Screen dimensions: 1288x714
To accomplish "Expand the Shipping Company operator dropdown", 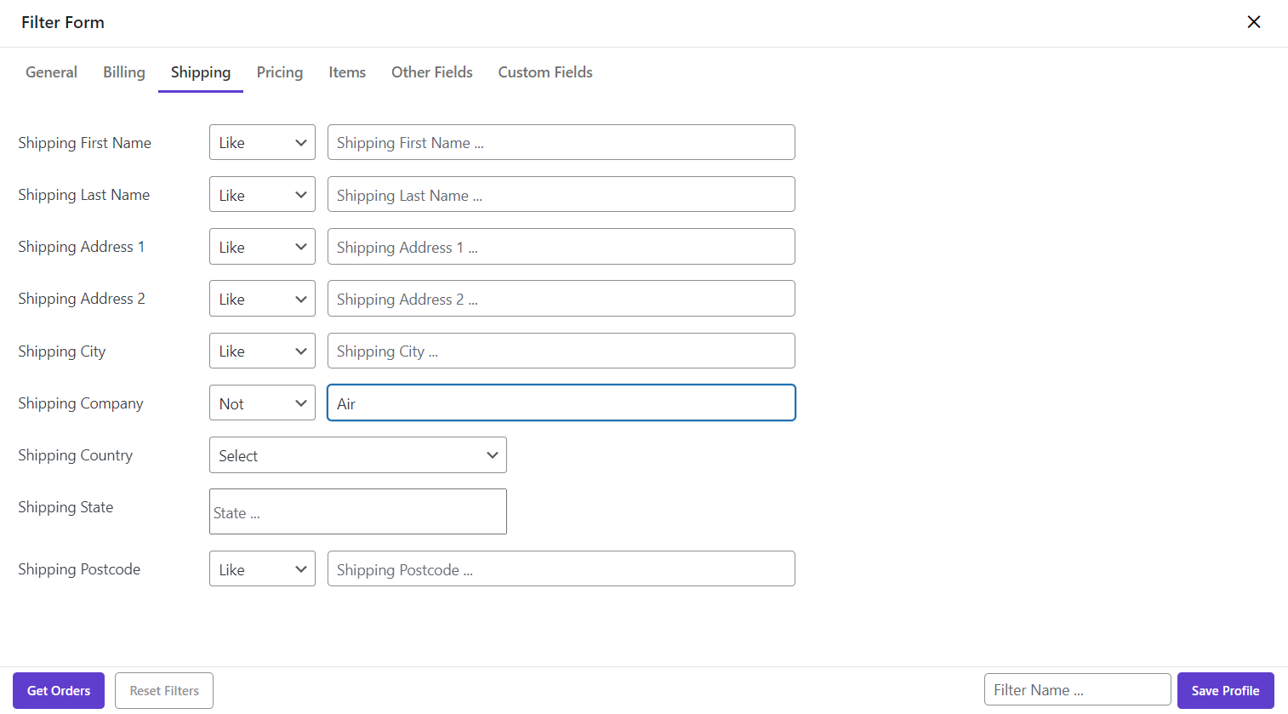I will coord(262,403).
